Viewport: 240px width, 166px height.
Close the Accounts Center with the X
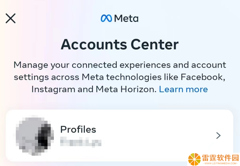(x=11, y=18)
